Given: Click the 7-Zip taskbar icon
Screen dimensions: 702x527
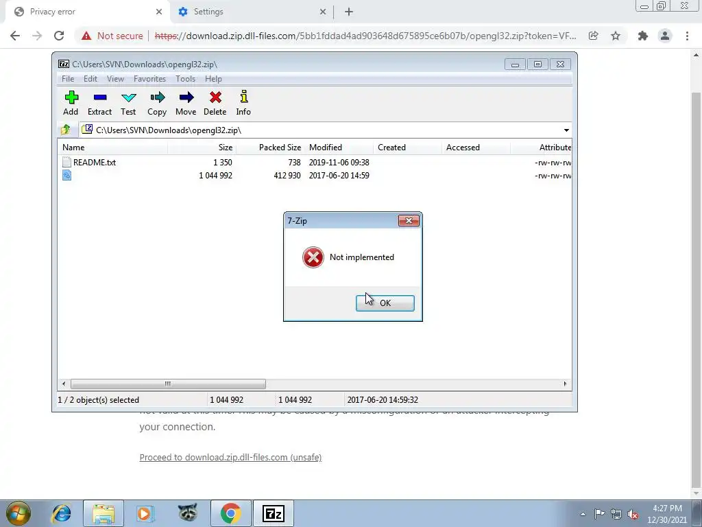Looking at the screenshot, I should tap(273, 513).
